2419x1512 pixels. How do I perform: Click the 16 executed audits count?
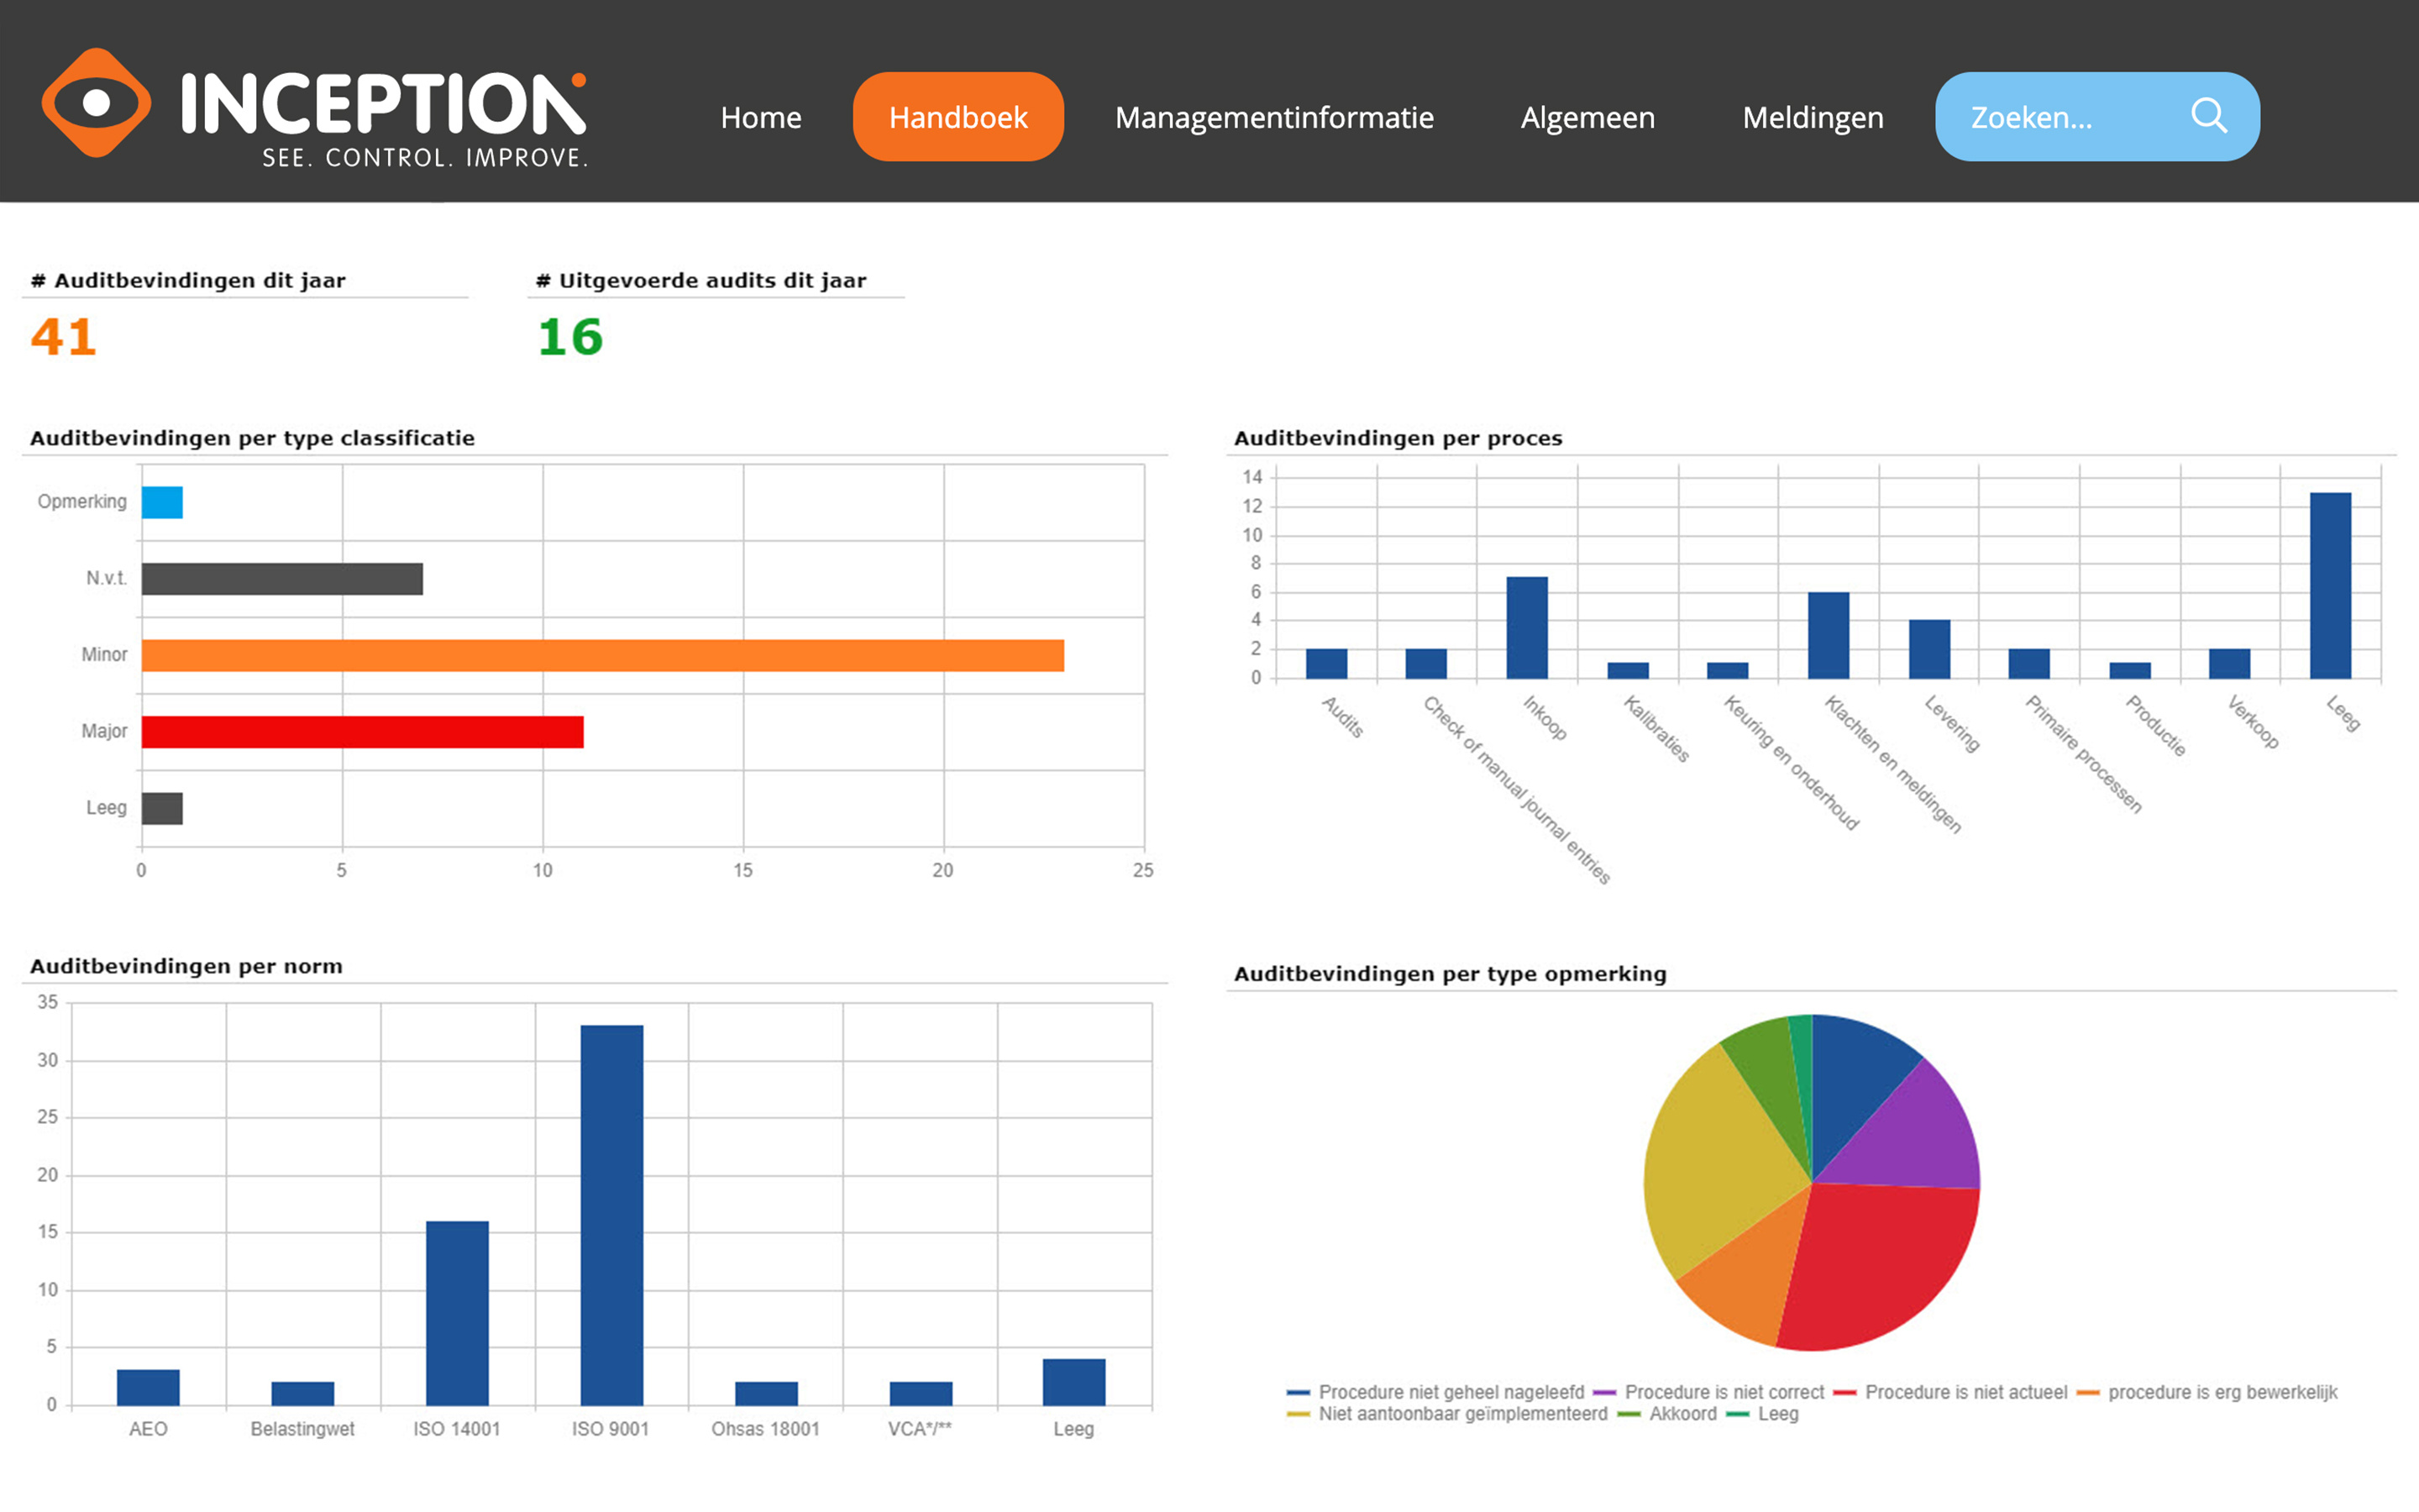pos(569,337)
